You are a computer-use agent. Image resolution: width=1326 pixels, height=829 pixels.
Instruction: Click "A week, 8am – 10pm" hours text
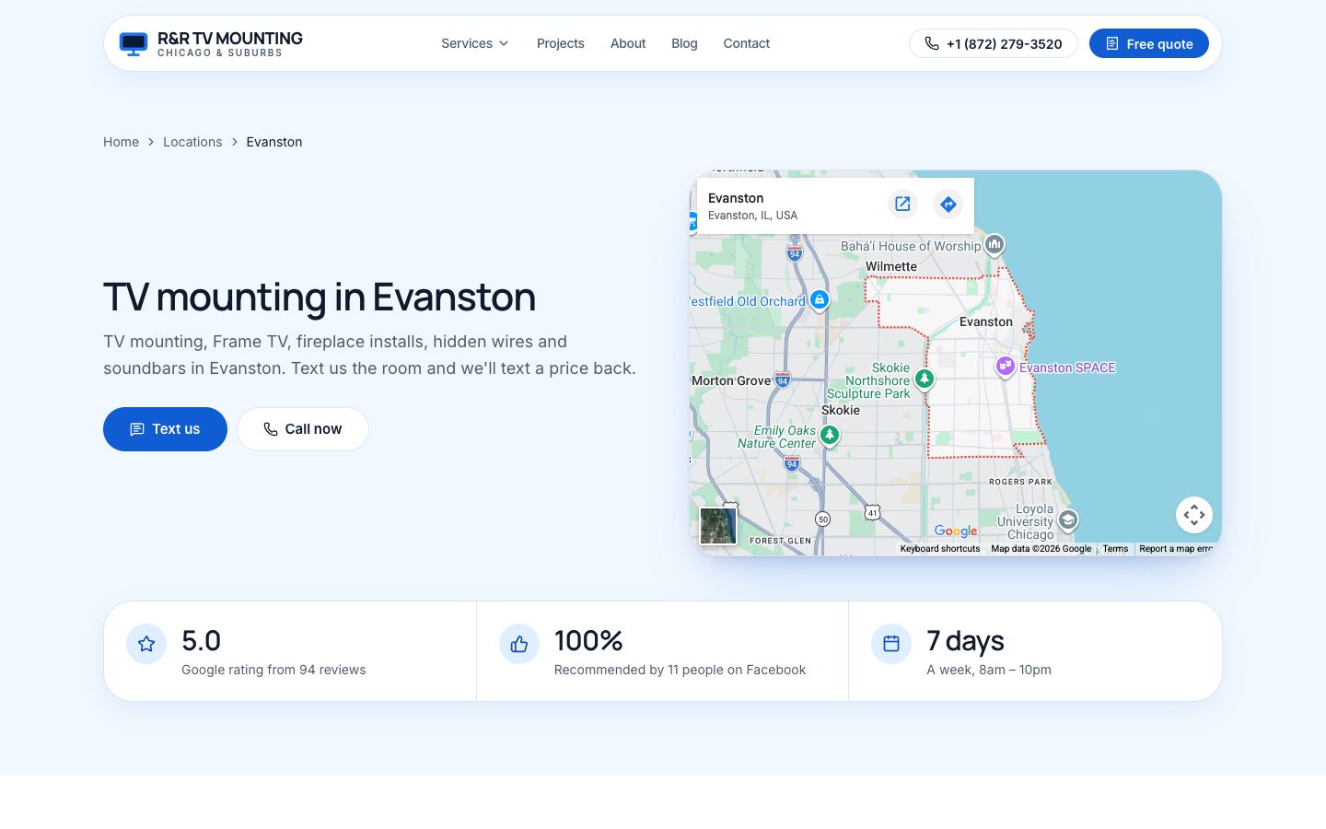point(989,670)
